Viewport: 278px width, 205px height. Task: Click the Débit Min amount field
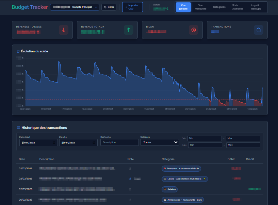pyautogui.click(x=204, y=138)
